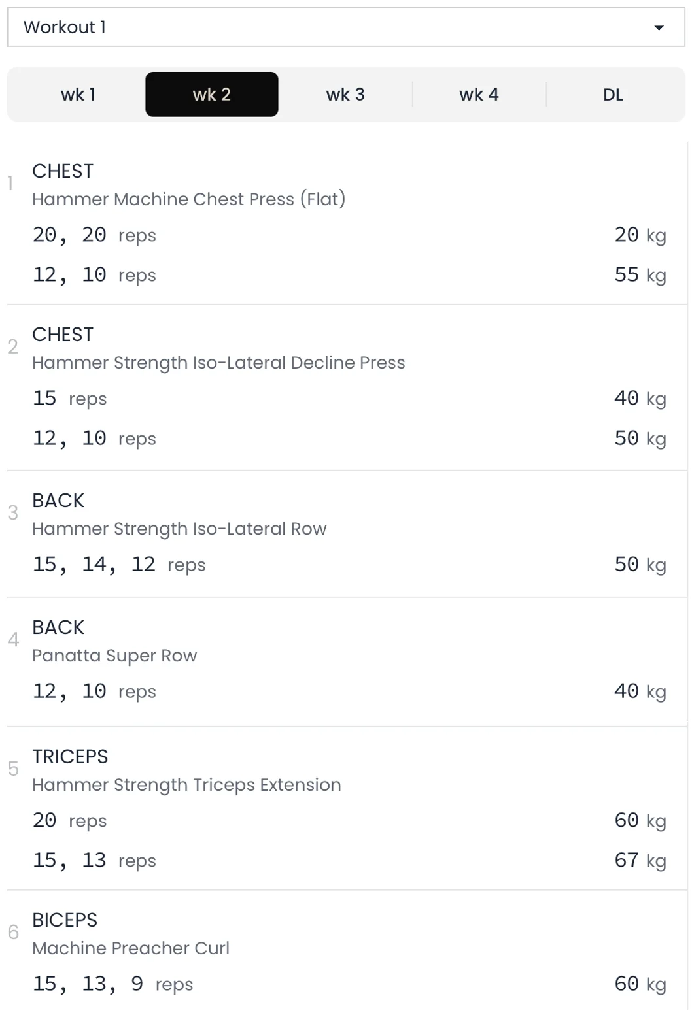Click the 55 kg weight value

point(640,275)
